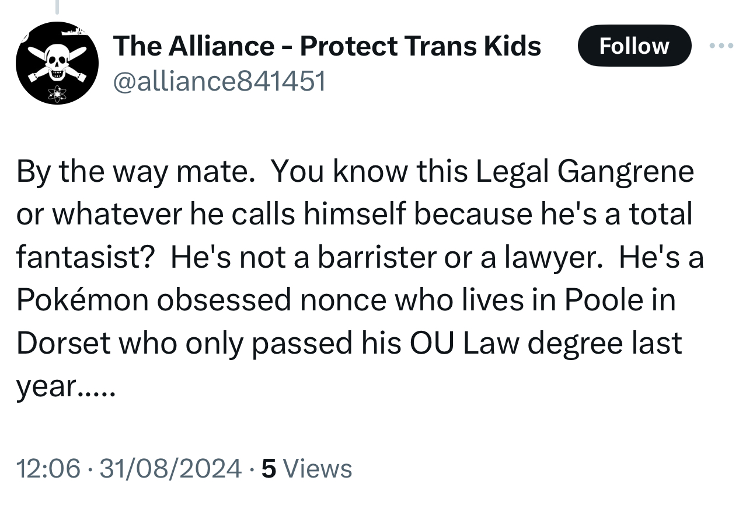Click the "Views" label

[321, 468]
